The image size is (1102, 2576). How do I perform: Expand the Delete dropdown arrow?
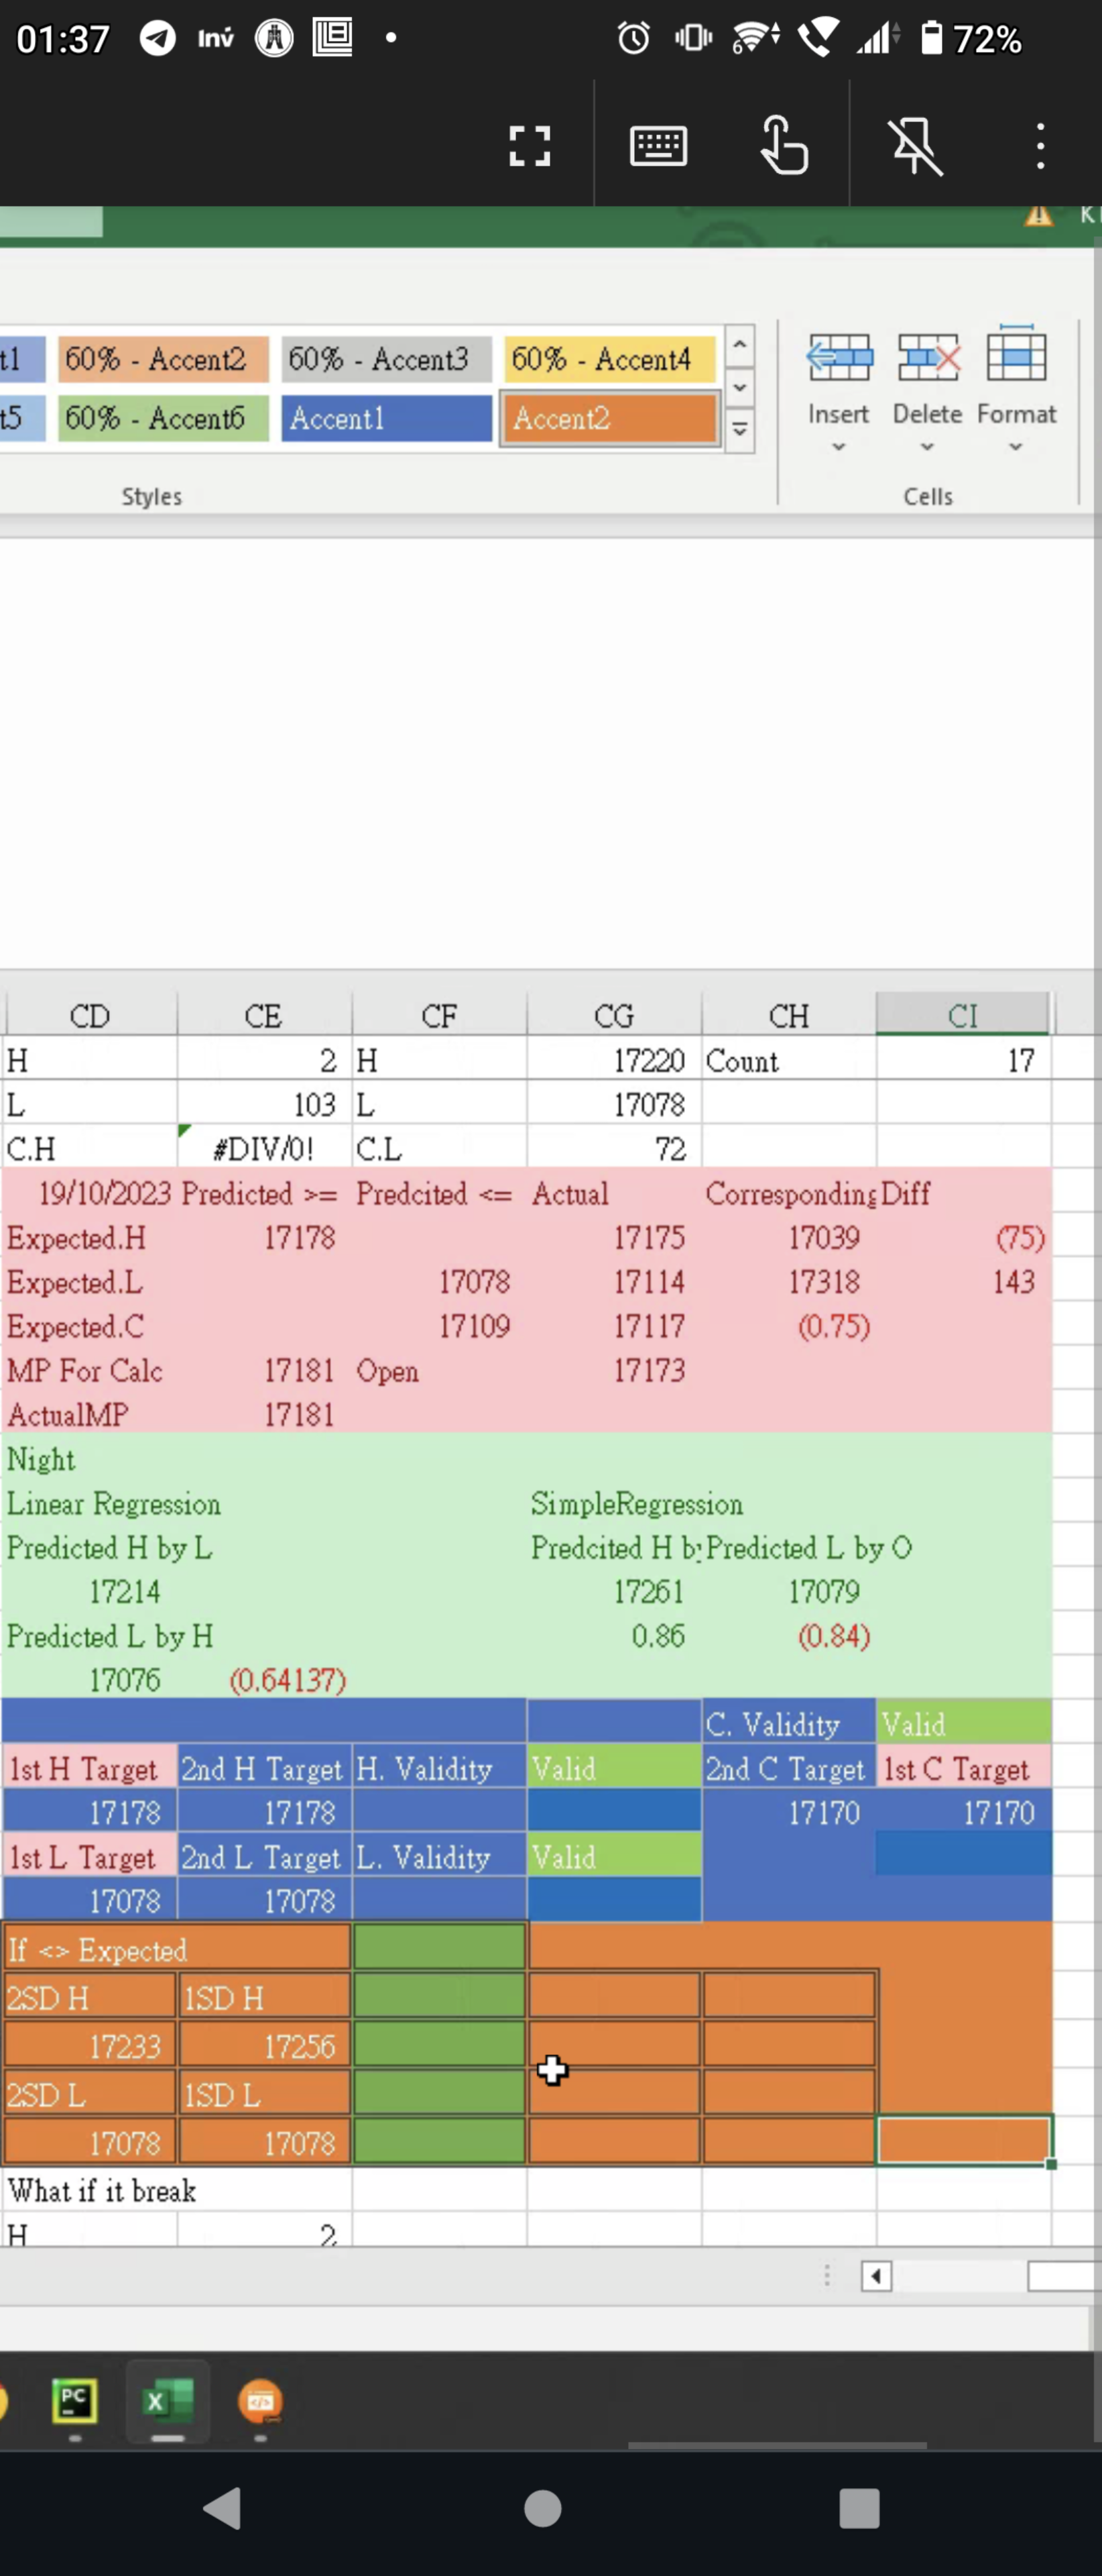(x=927, y=447)
